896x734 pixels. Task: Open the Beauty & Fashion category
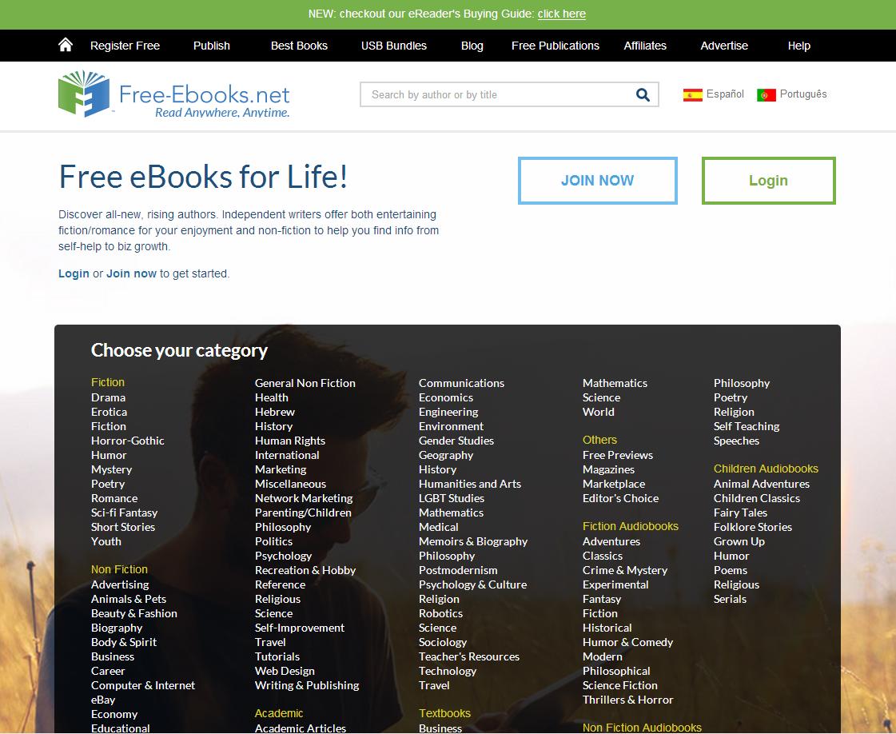click(134, 613)
